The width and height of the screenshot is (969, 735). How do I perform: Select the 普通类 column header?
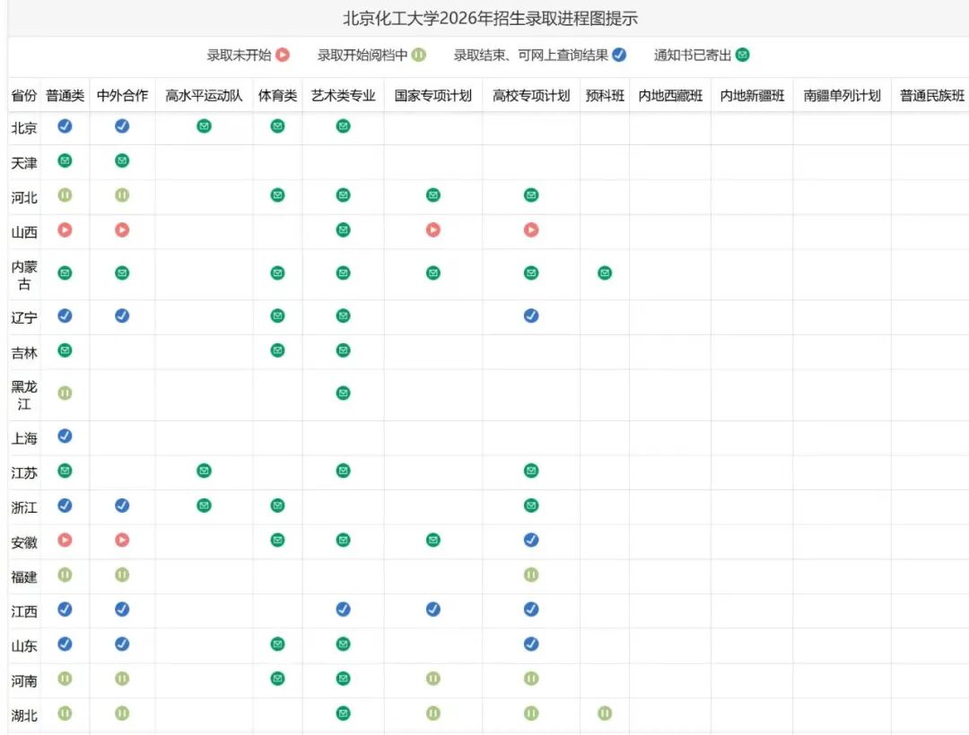[65, 96]
